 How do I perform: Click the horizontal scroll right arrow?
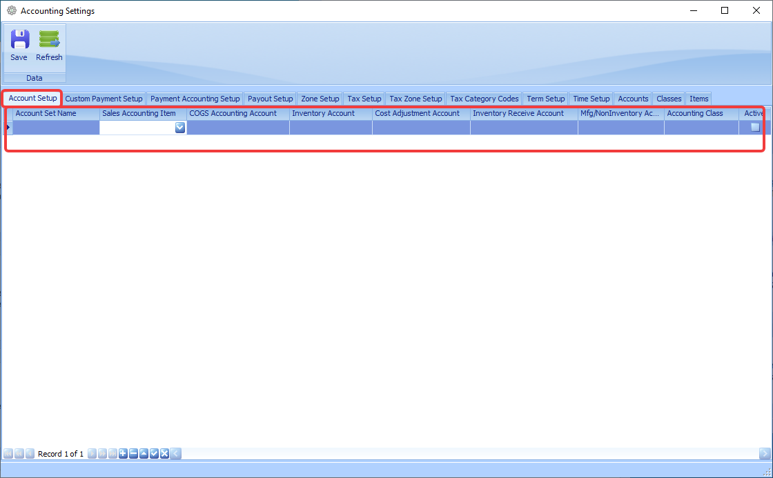pyautogui.click(x=765, y=453)
